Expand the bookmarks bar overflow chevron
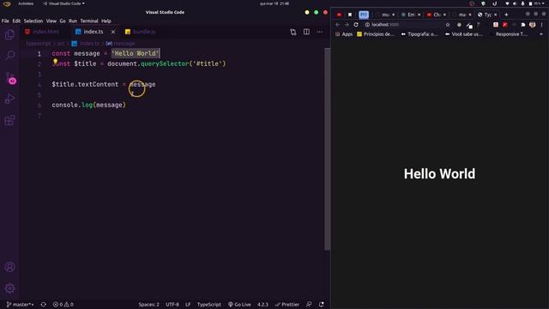 click(541, 34)
